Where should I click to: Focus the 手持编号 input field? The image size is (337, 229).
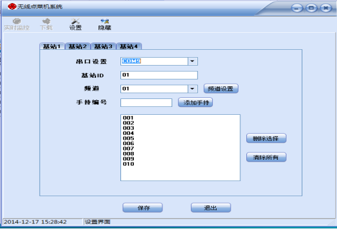[146, 103]
